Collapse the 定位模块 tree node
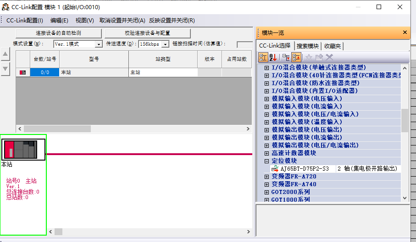416x242 pixels. (266, 161)
